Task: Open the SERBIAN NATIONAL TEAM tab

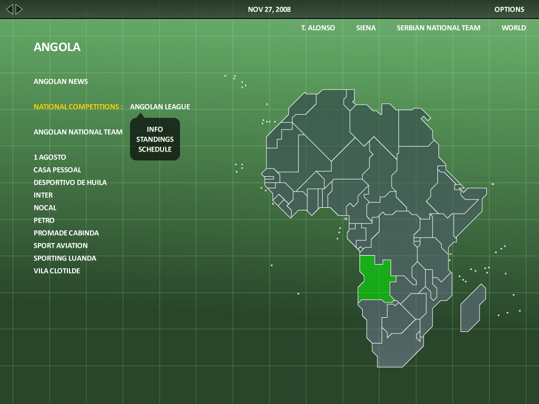Action: click(x=438, y=27)
